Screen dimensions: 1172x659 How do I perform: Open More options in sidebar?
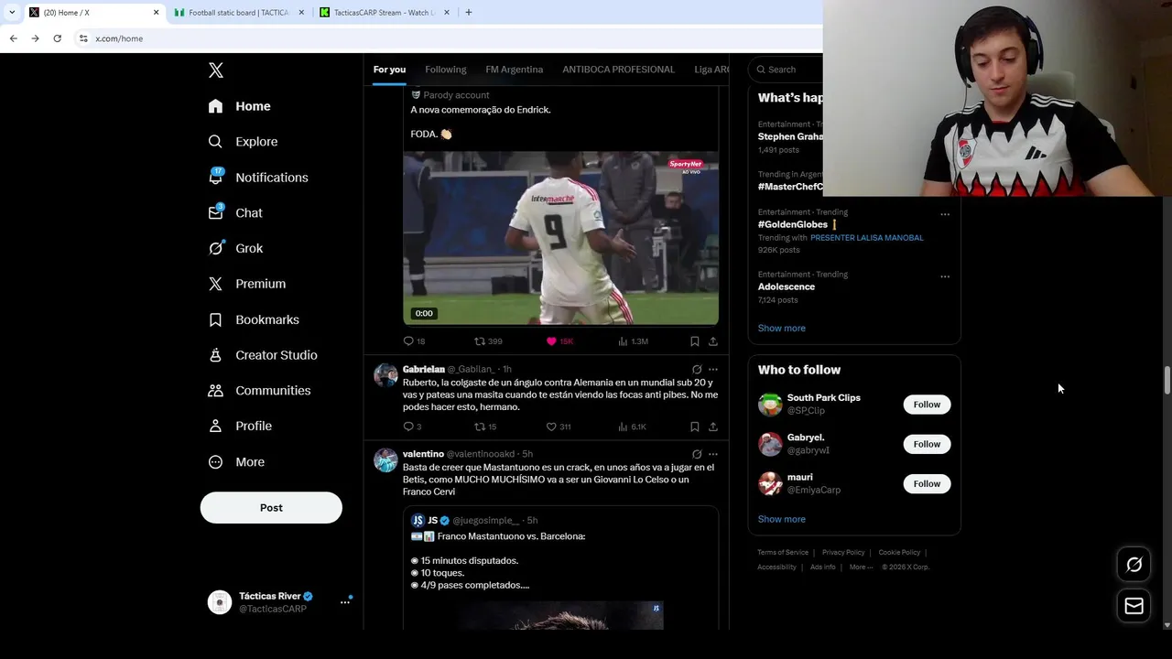click(x=237, y=462)
